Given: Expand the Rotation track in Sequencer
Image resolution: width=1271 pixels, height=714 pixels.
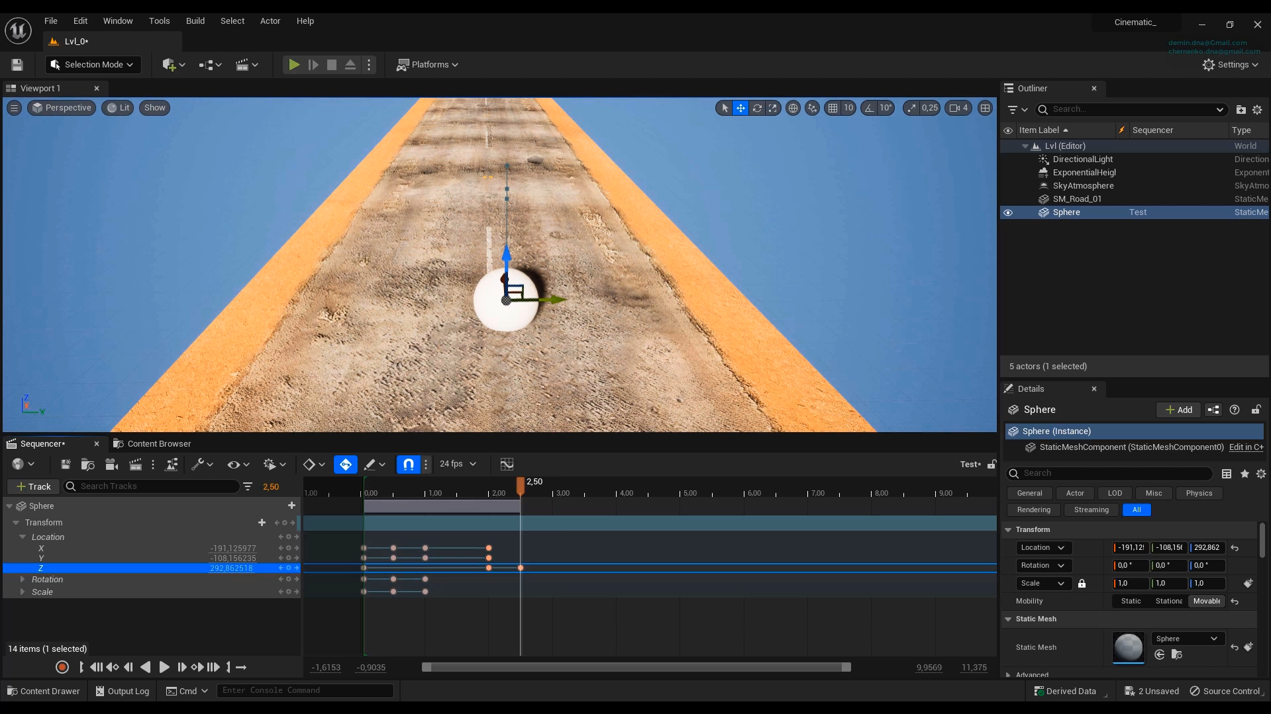Looking at the screenshot, I should click(23, 579).
